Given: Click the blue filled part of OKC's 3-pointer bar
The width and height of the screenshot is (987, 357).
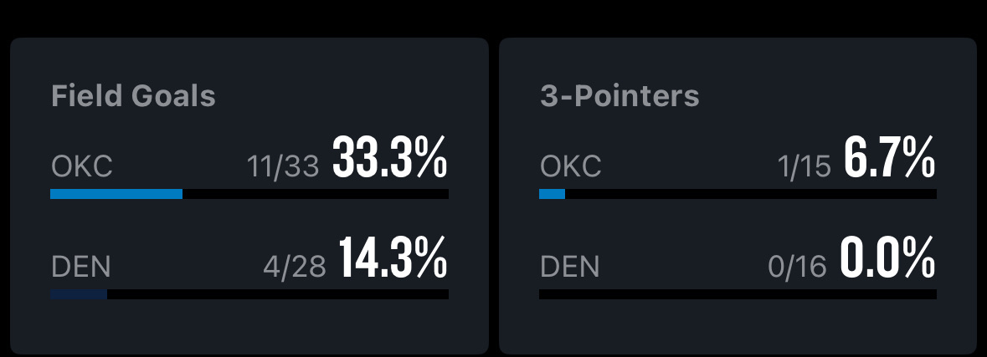Looking at the screenshot, I should [x=552, y=194].
